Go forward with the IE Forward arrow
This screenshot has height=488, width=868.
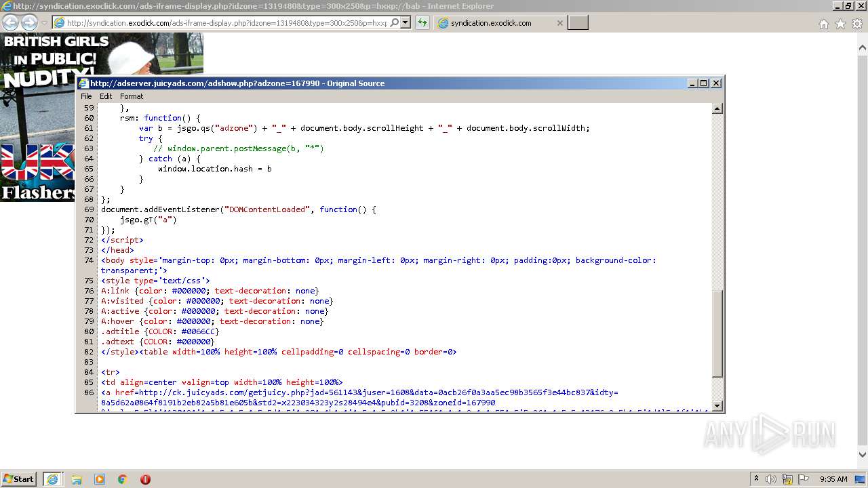point(29,23)
